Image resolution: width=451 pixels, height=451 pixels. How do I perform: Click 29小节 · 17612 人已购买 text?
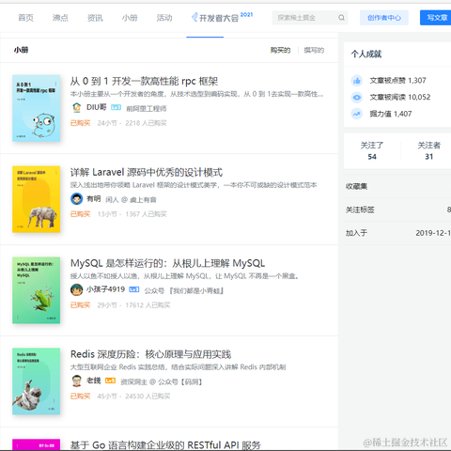point(133,305)
